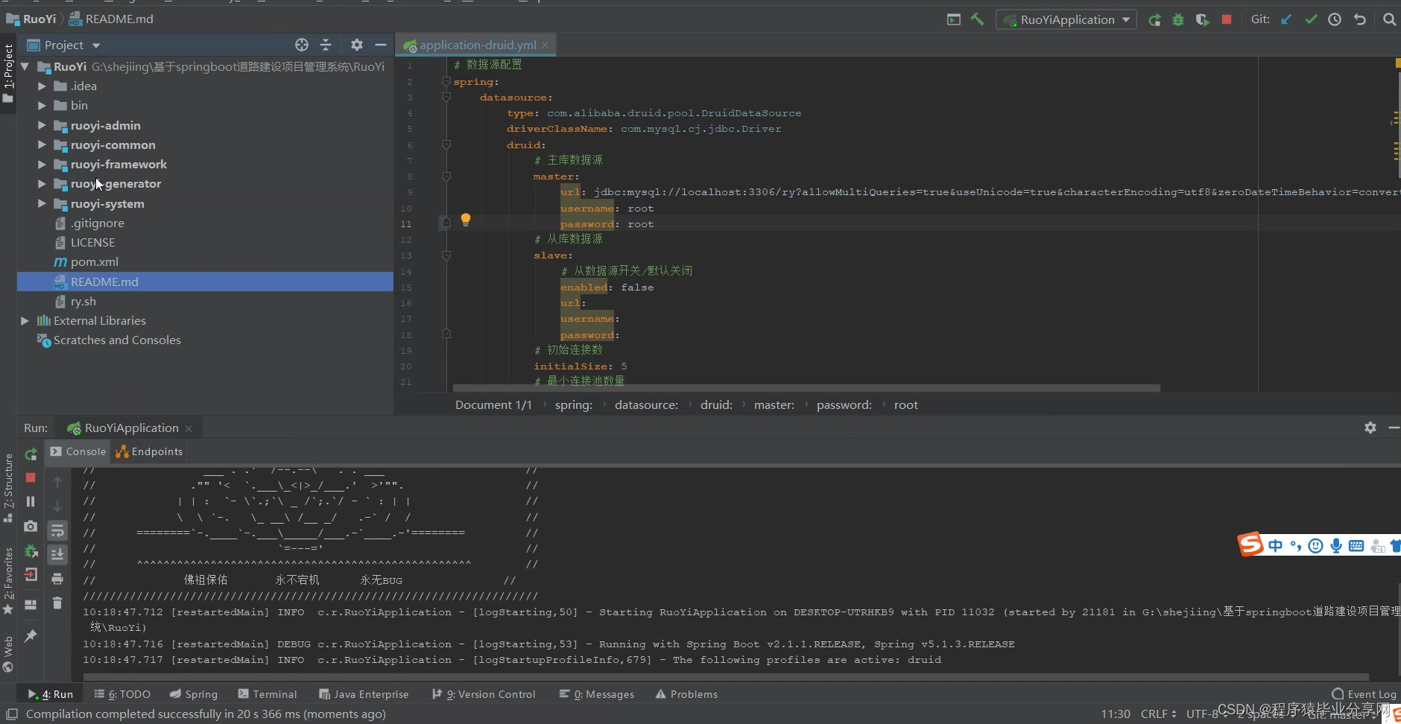Rerun application in the Run panel
This screenshot has width=1401, height=724.
tap(31, 454)
